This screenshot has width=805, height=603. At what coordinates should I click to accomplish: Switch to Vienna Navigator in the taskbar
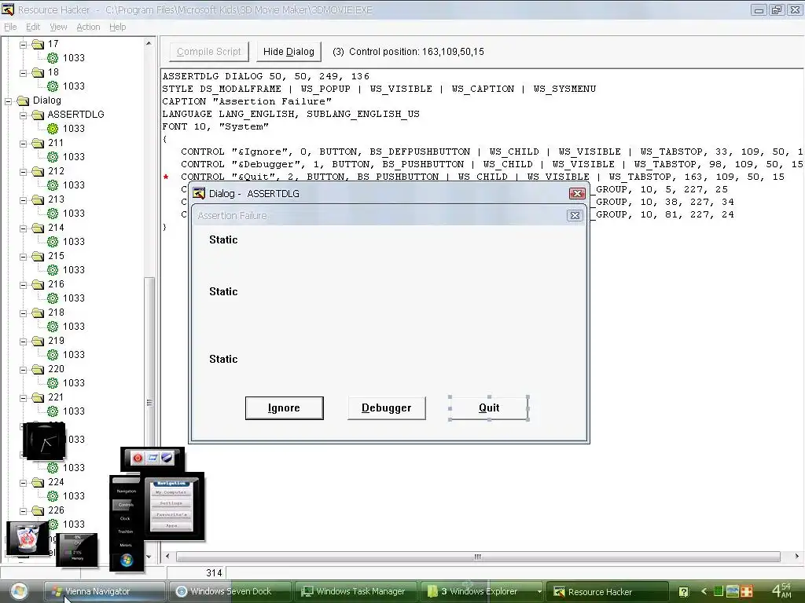pyautogui.click(x=105, y=591)
